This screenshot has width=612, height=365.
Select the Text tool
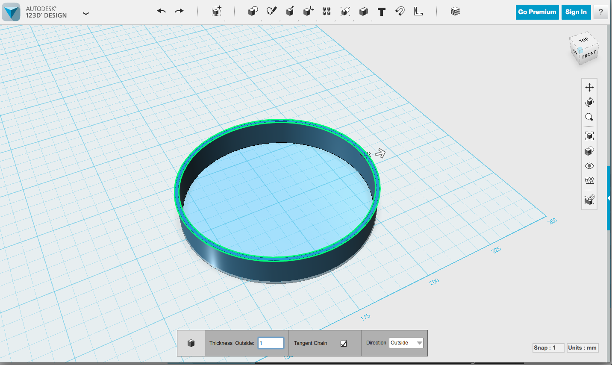pos(382,12)
